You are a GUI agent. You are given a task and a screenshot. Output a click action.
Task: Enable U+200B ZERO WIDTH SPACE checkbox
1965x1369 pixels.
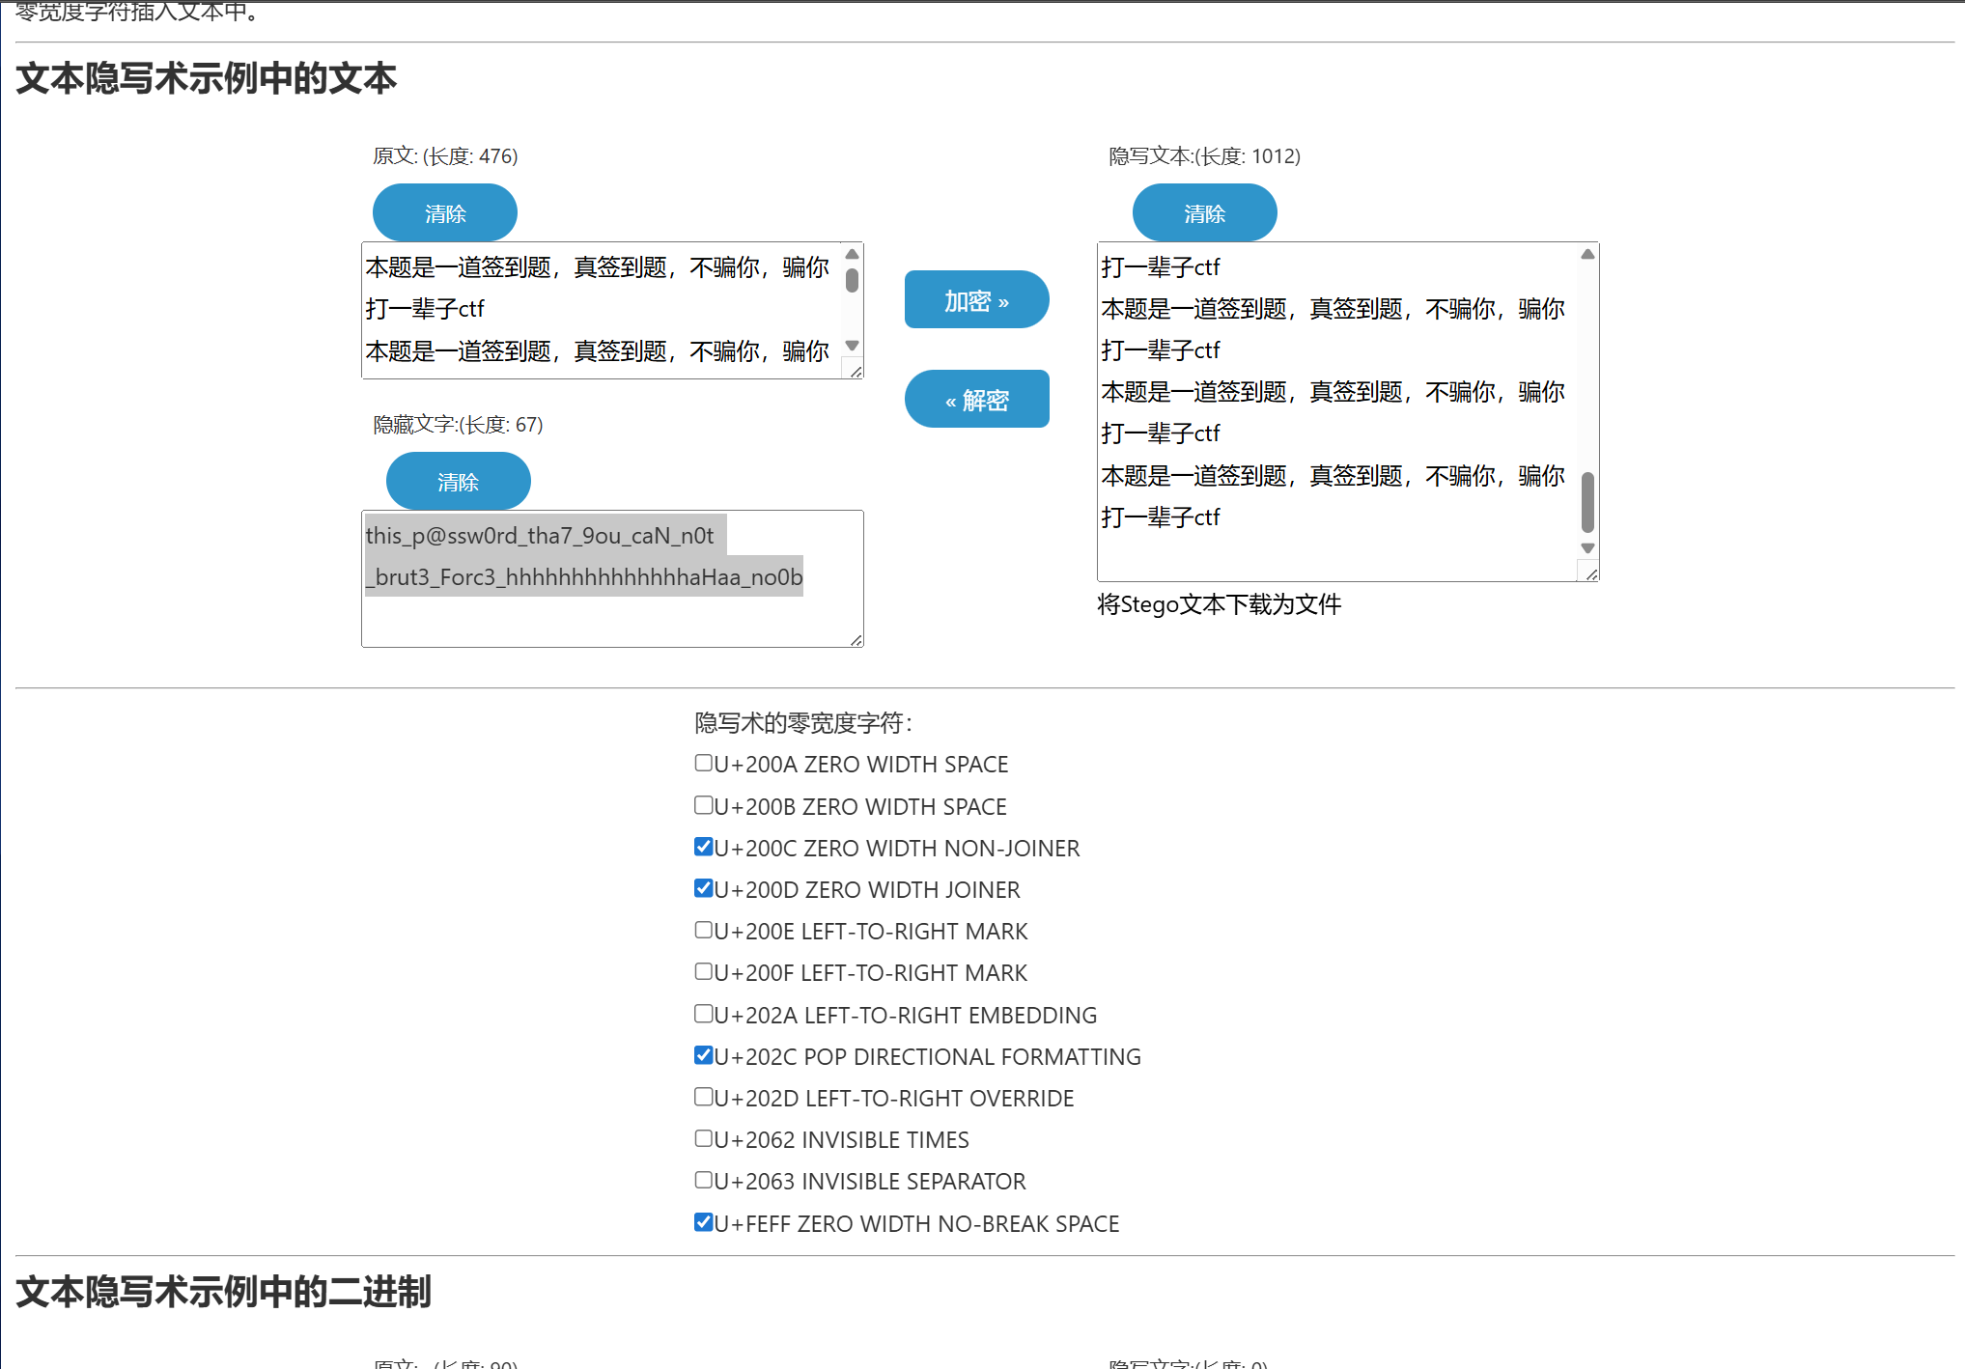(704, 805)
